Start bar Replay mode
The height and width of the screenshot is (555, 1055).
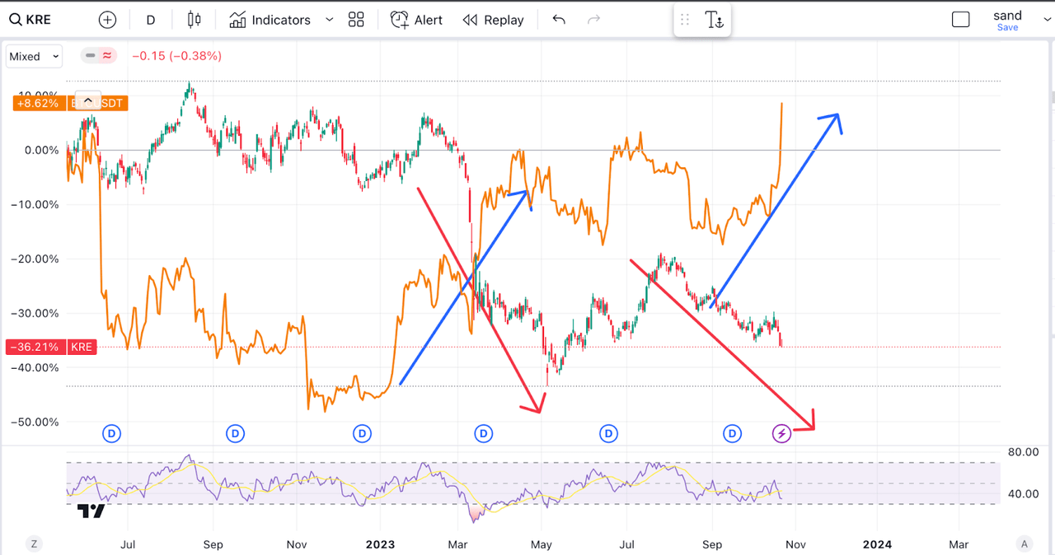[x=493, y=20]
